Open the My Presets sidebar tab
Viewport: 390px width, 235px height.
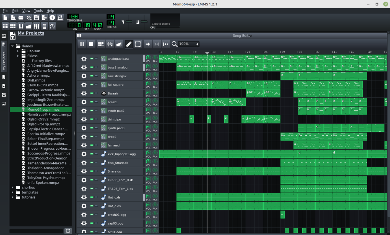click(4, 86)
